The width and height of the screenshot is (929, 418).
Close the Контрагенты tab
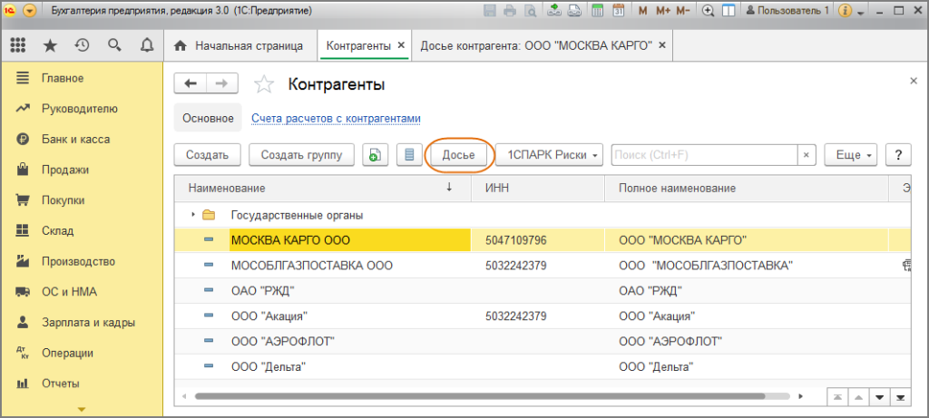tap(401, 45)
